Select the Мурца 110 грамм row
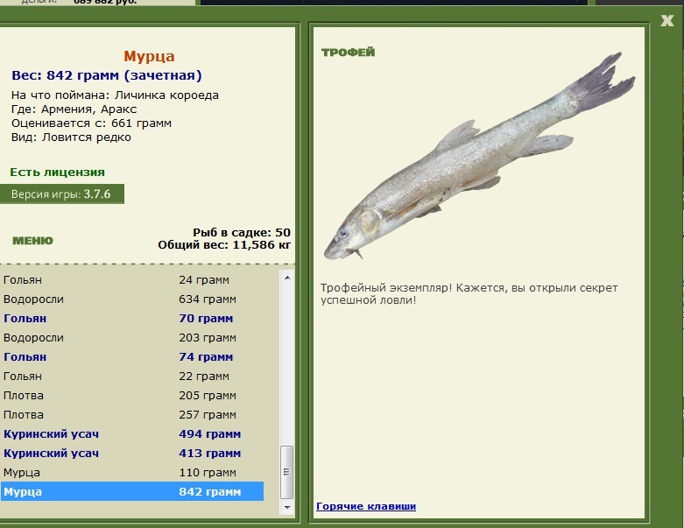Image resolution: width=684 pixels, height=528 pixels. click(x=132, y=472)
